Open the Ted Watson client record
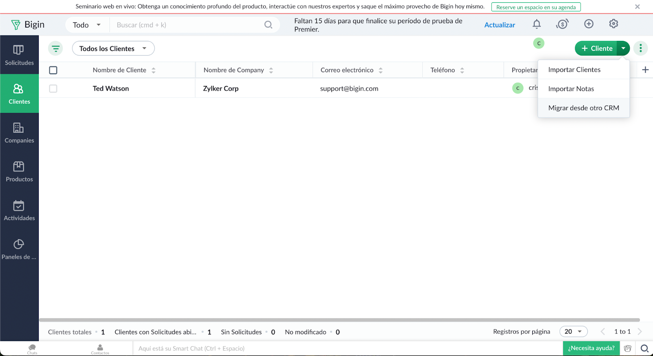Viewport: 653px width, 356px height. click(x=111, y=88)
